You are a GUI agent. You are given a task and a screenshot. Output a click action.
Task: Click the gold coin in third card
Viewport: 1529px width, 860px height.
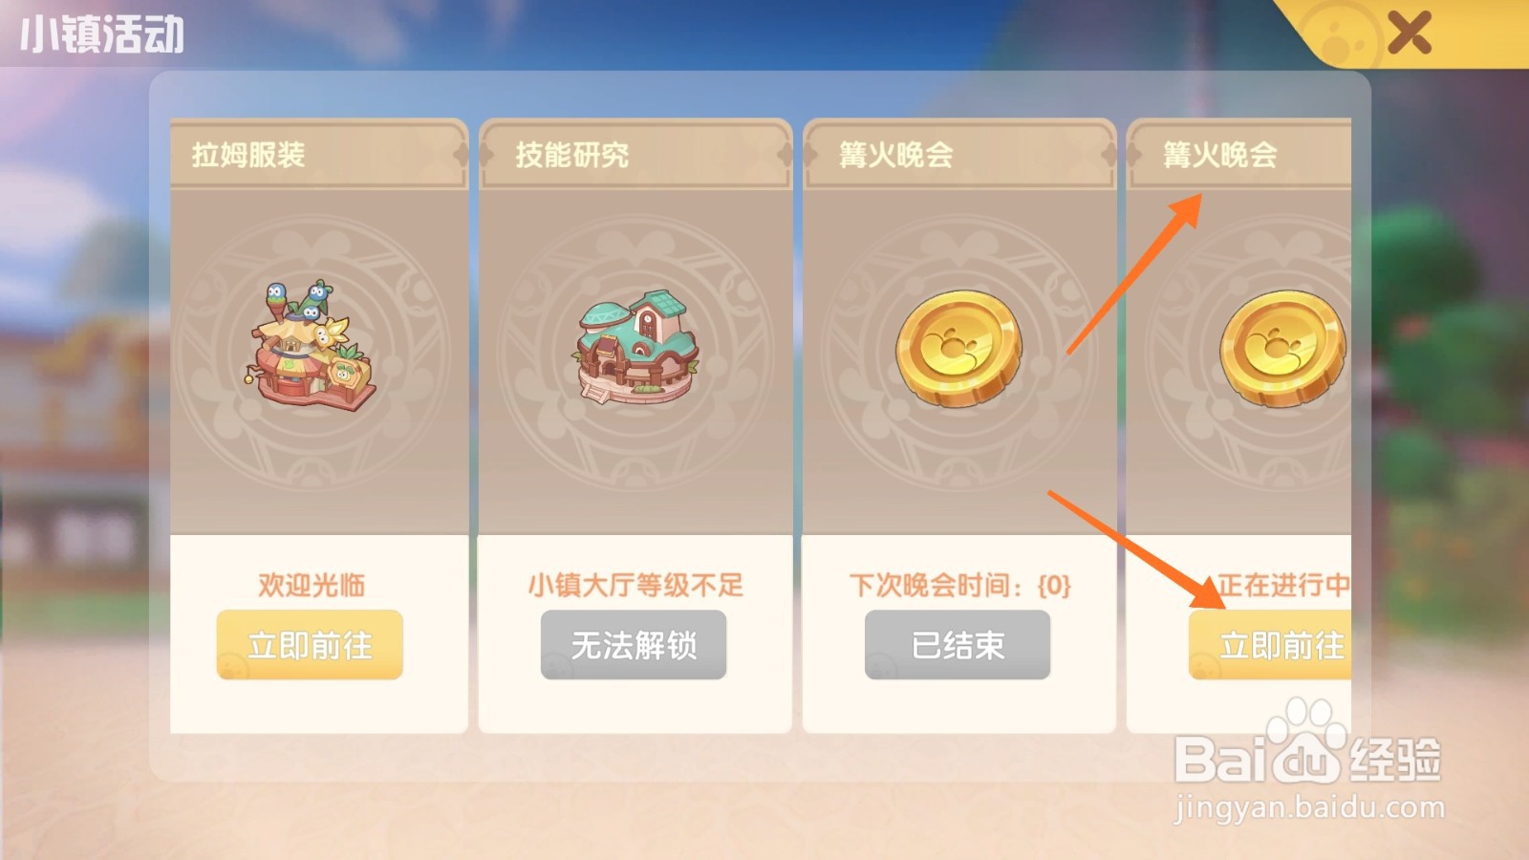click(x=958, y=349)
